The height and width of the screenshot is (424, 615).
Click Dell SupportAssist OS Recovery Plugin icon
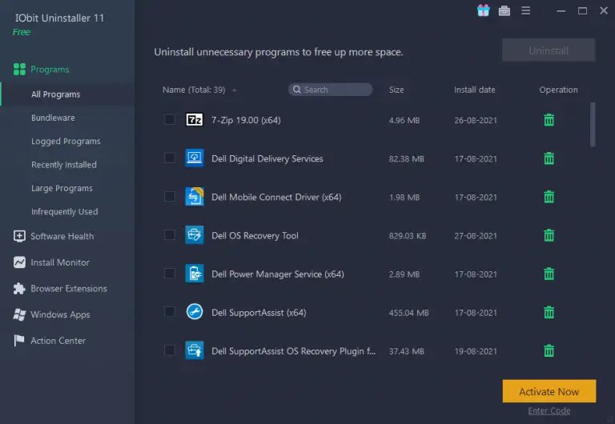click(x=195, y=350)
